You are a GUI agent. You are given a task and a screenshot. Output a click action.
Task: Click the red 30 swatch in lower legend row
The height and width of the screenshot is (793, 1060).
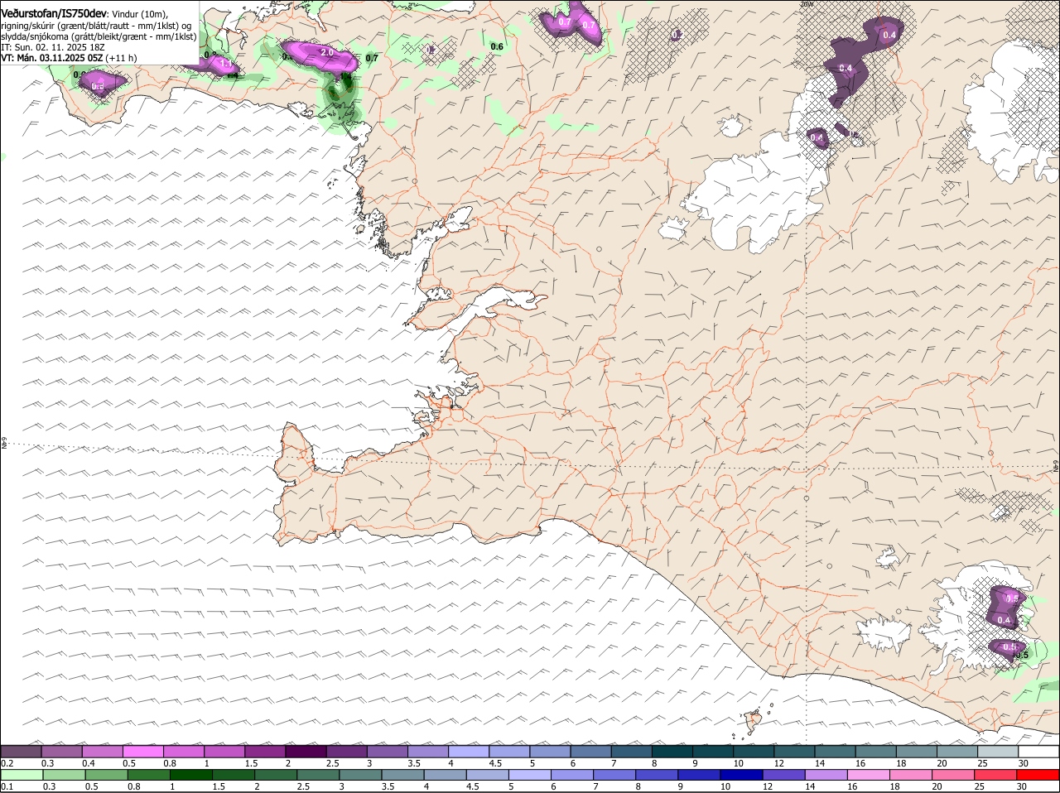pyautogui.click(x=1038, y=775)
